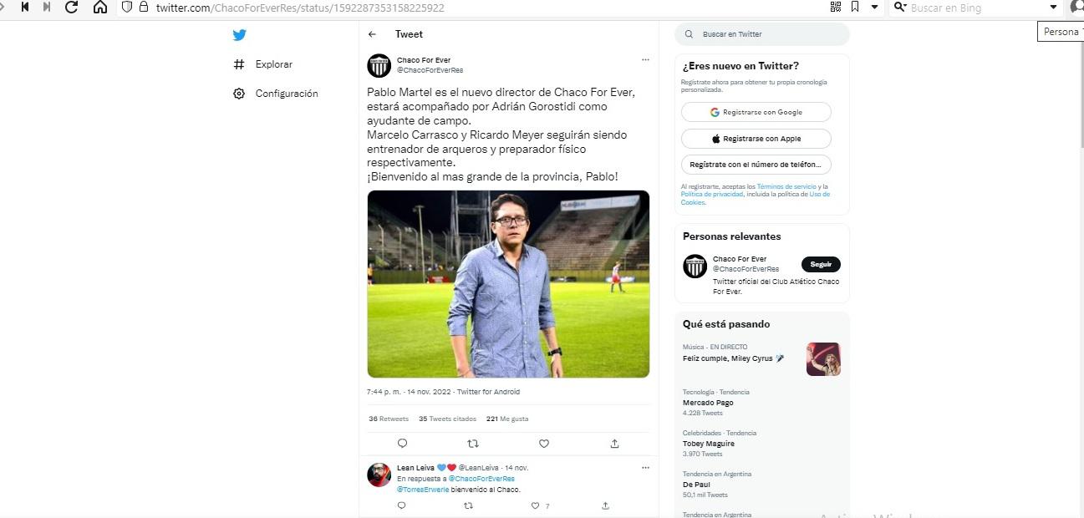Open the tweet's three-dot options menu

(645, 60)
